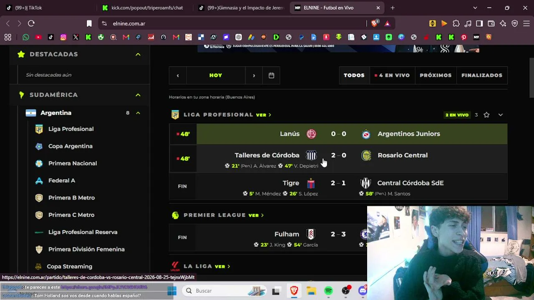This screenshot has width=534, height=300.
Task: Click the Brave Shields icon
Action: pyautogui.click(x=375, y=23)
